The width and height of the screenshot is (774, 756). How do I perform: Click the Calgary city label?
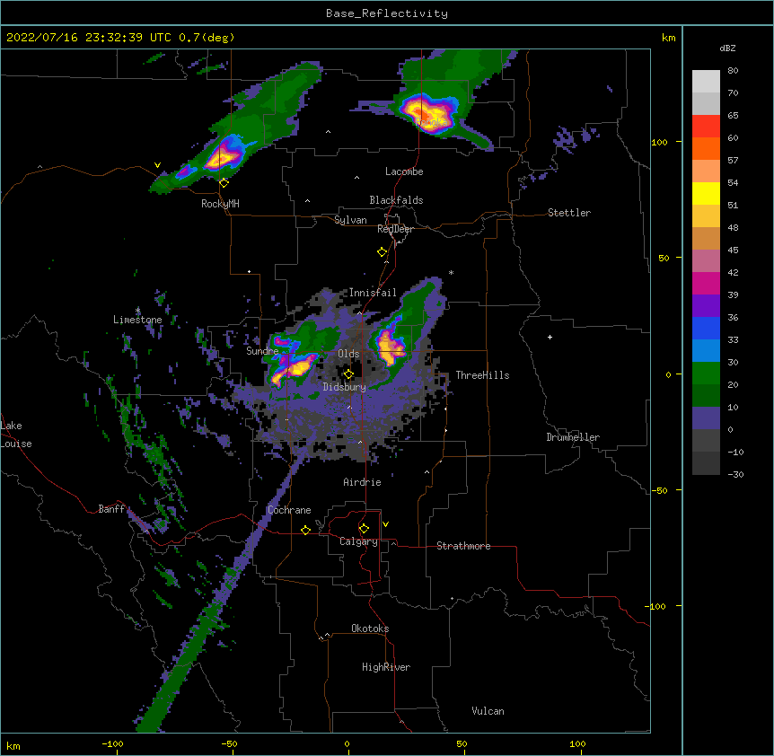[x=358, y=541]
